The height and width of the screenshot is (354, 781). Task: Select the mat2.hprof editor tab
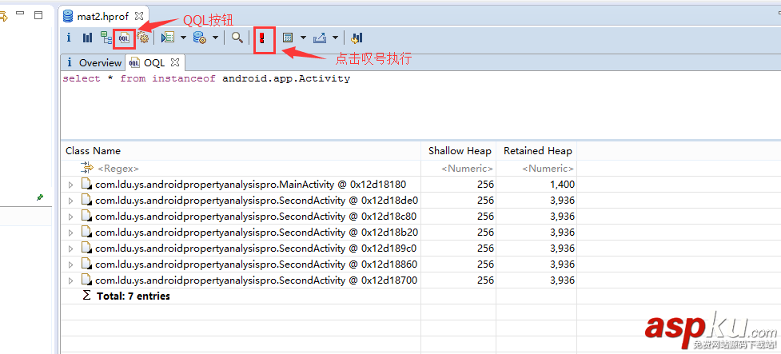pos(102,17)
